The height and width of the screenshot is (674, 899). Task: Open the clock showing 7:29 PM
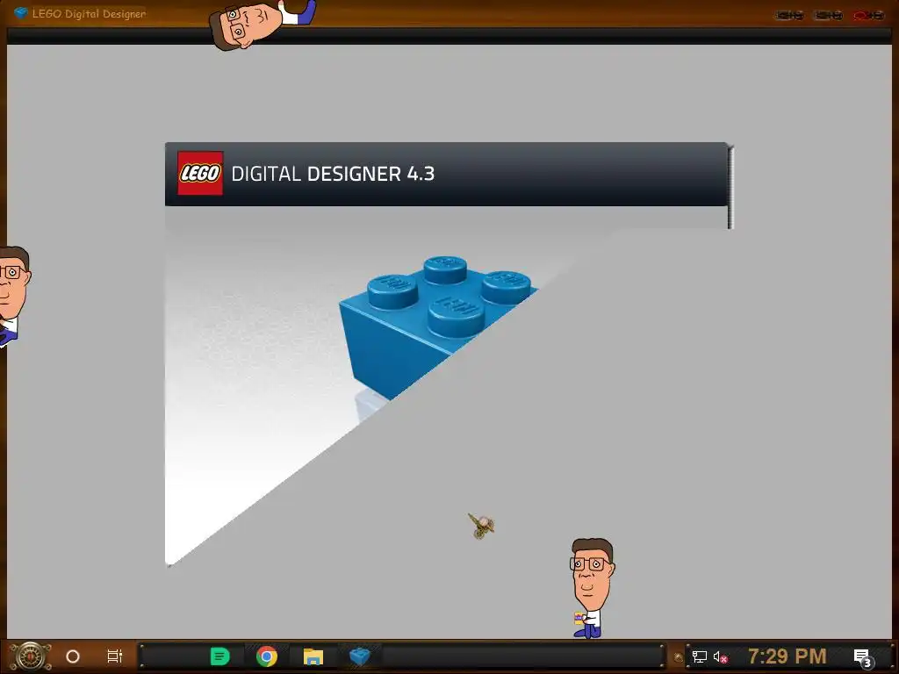[788, 656]
